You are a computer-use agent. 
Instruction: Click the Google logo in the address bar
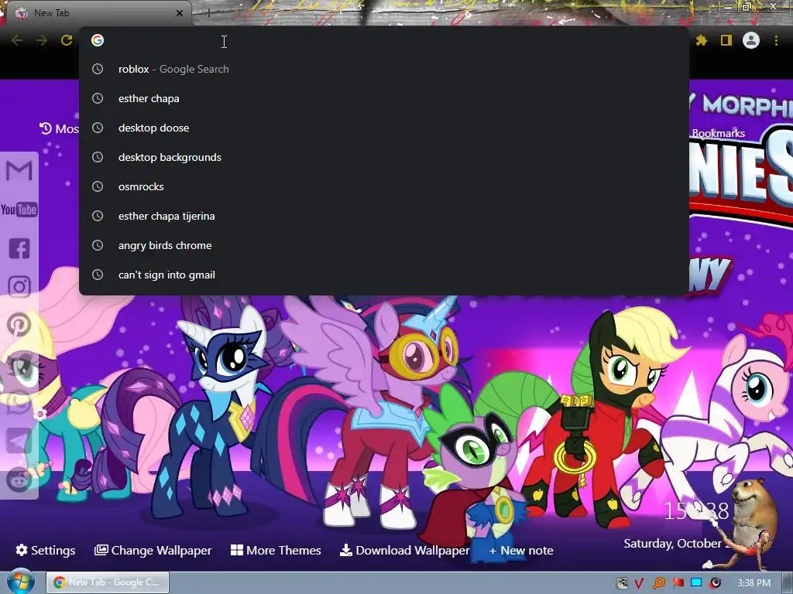(x=98, y=40)
